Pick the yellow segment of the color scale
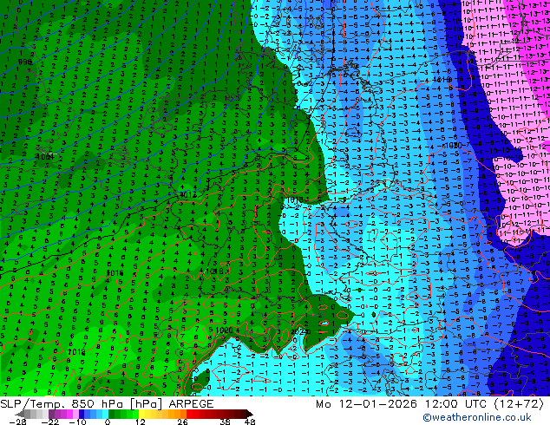 point(141,414)
